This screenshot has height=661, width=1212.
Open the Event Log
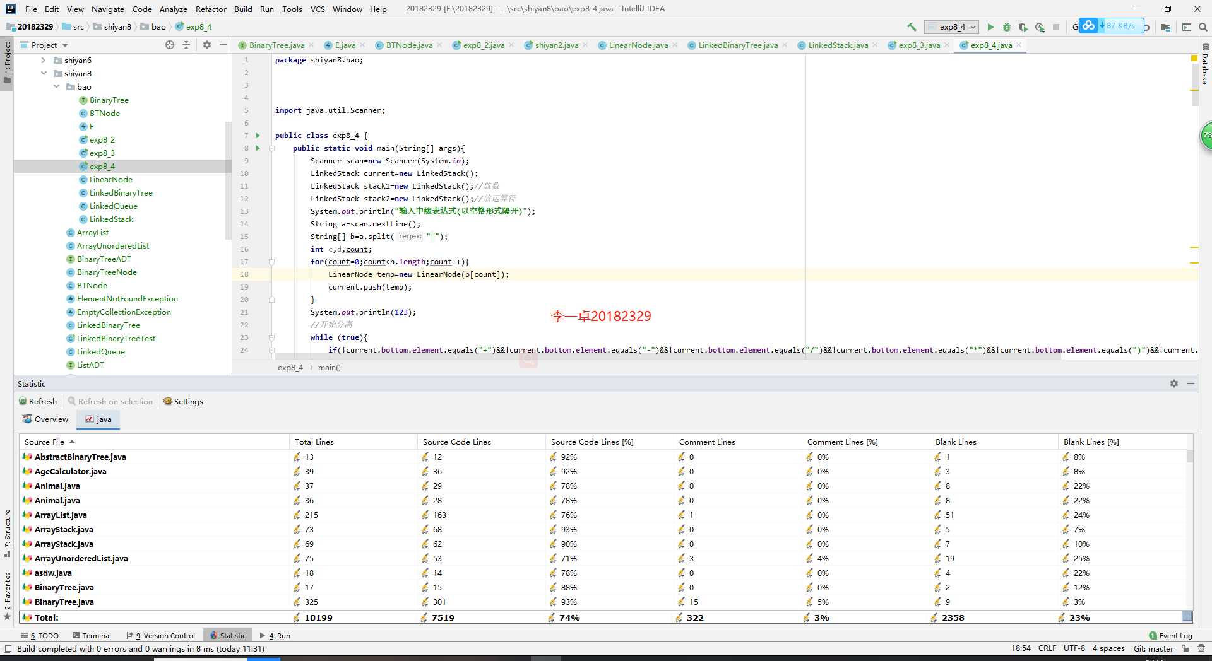[x=1170, y=636]
